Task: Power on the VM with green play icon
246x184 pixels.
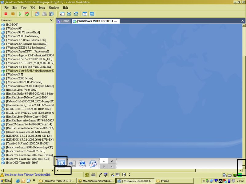Action: tap(20, 14)
